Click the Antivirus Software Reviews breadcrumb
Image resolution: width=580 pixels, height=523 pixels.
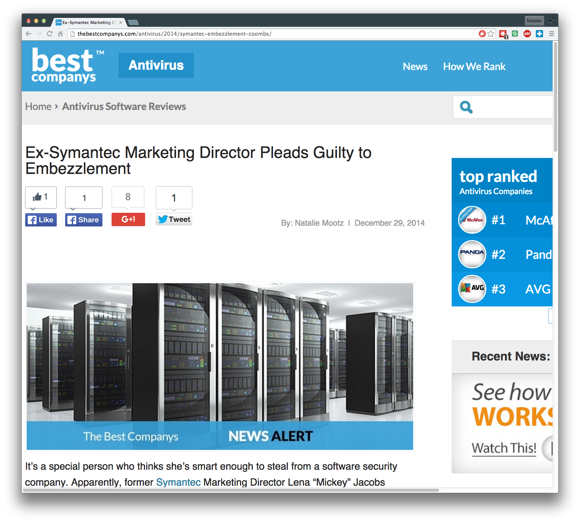[x=124, y=107]
